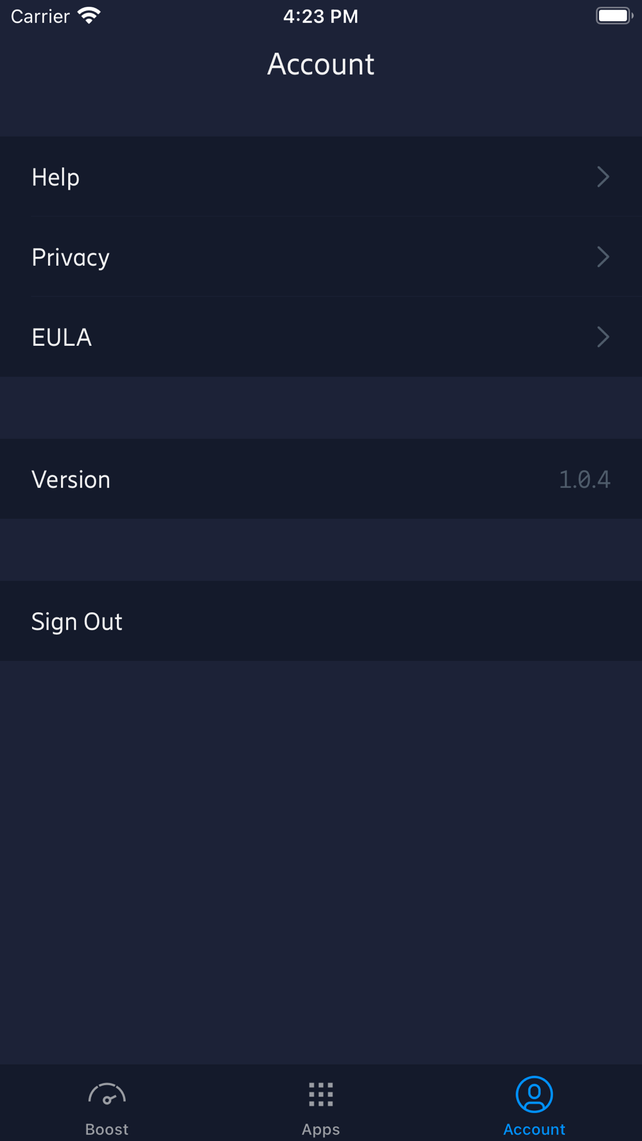
Task: Tap the 4:23 PM clock
Action: 321,16
